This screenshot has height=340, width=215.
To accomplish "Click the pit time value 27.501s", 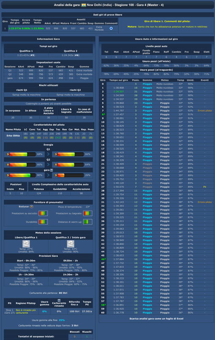I will [87, 312].
